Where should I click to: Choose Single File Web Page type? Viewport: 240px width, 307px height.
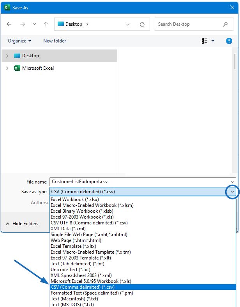(143, 235)
